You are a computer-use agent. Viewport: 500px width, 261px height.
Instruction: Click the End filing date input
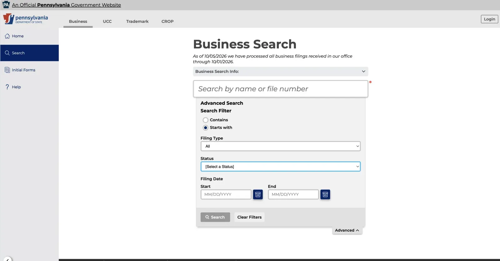pos(293,194)
